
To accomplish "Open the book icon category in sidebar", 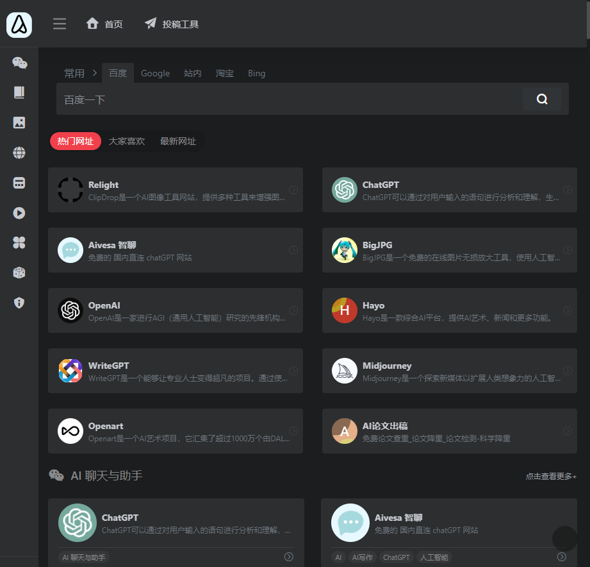I will point(19,92).
